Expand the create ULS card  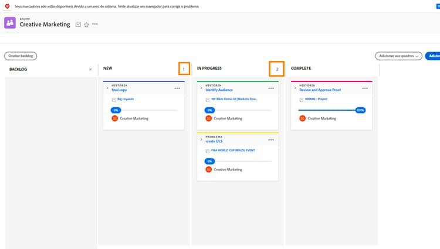click(x=201, y=139)
